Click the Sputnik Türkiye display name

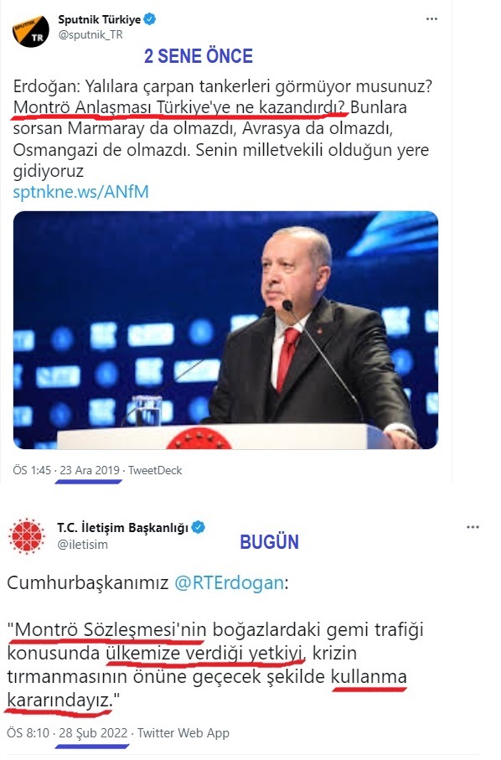(x=100, y=19)
